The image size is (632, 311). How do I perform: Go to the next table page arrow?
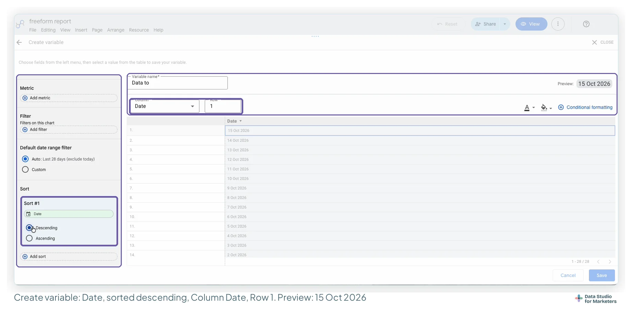(x=610, y=262)
